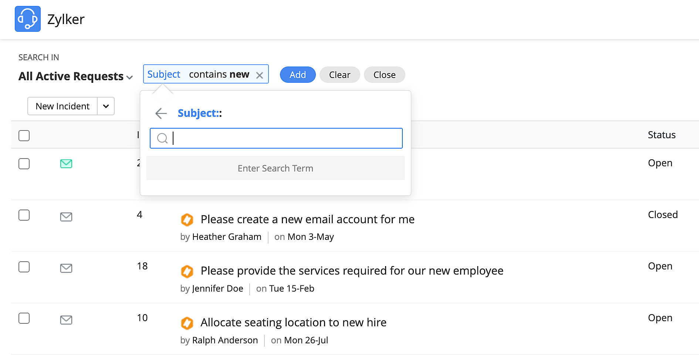Select the checkbox for request 18
The height and width of the screenshot is (357, 699).
(24, 267)
